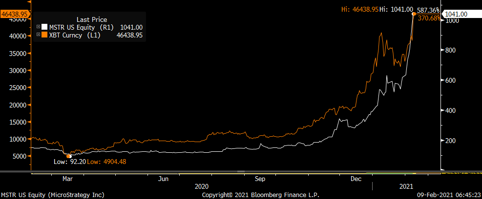Click the 'Sep' date axis label

[x=260, y=179]
